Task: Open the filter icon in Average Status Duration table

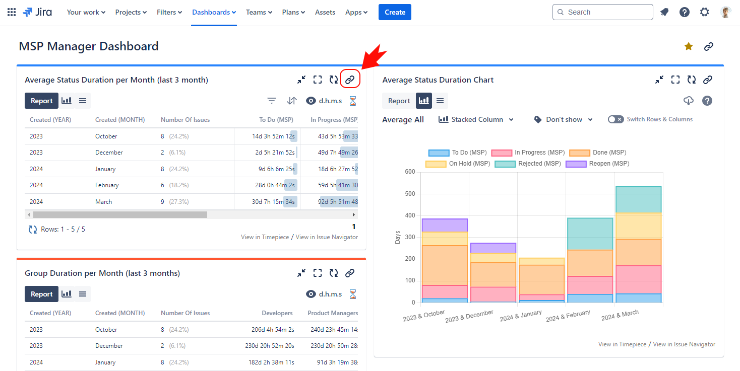Action: pos(272,101)
